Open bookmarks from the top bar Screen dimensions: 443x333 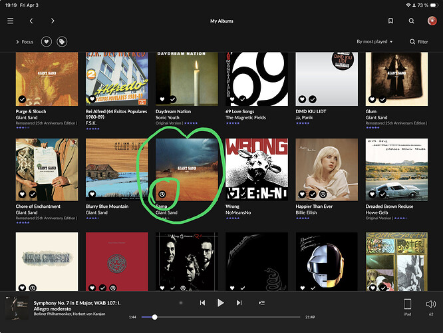pyautogui.click(x=390, y=21)
